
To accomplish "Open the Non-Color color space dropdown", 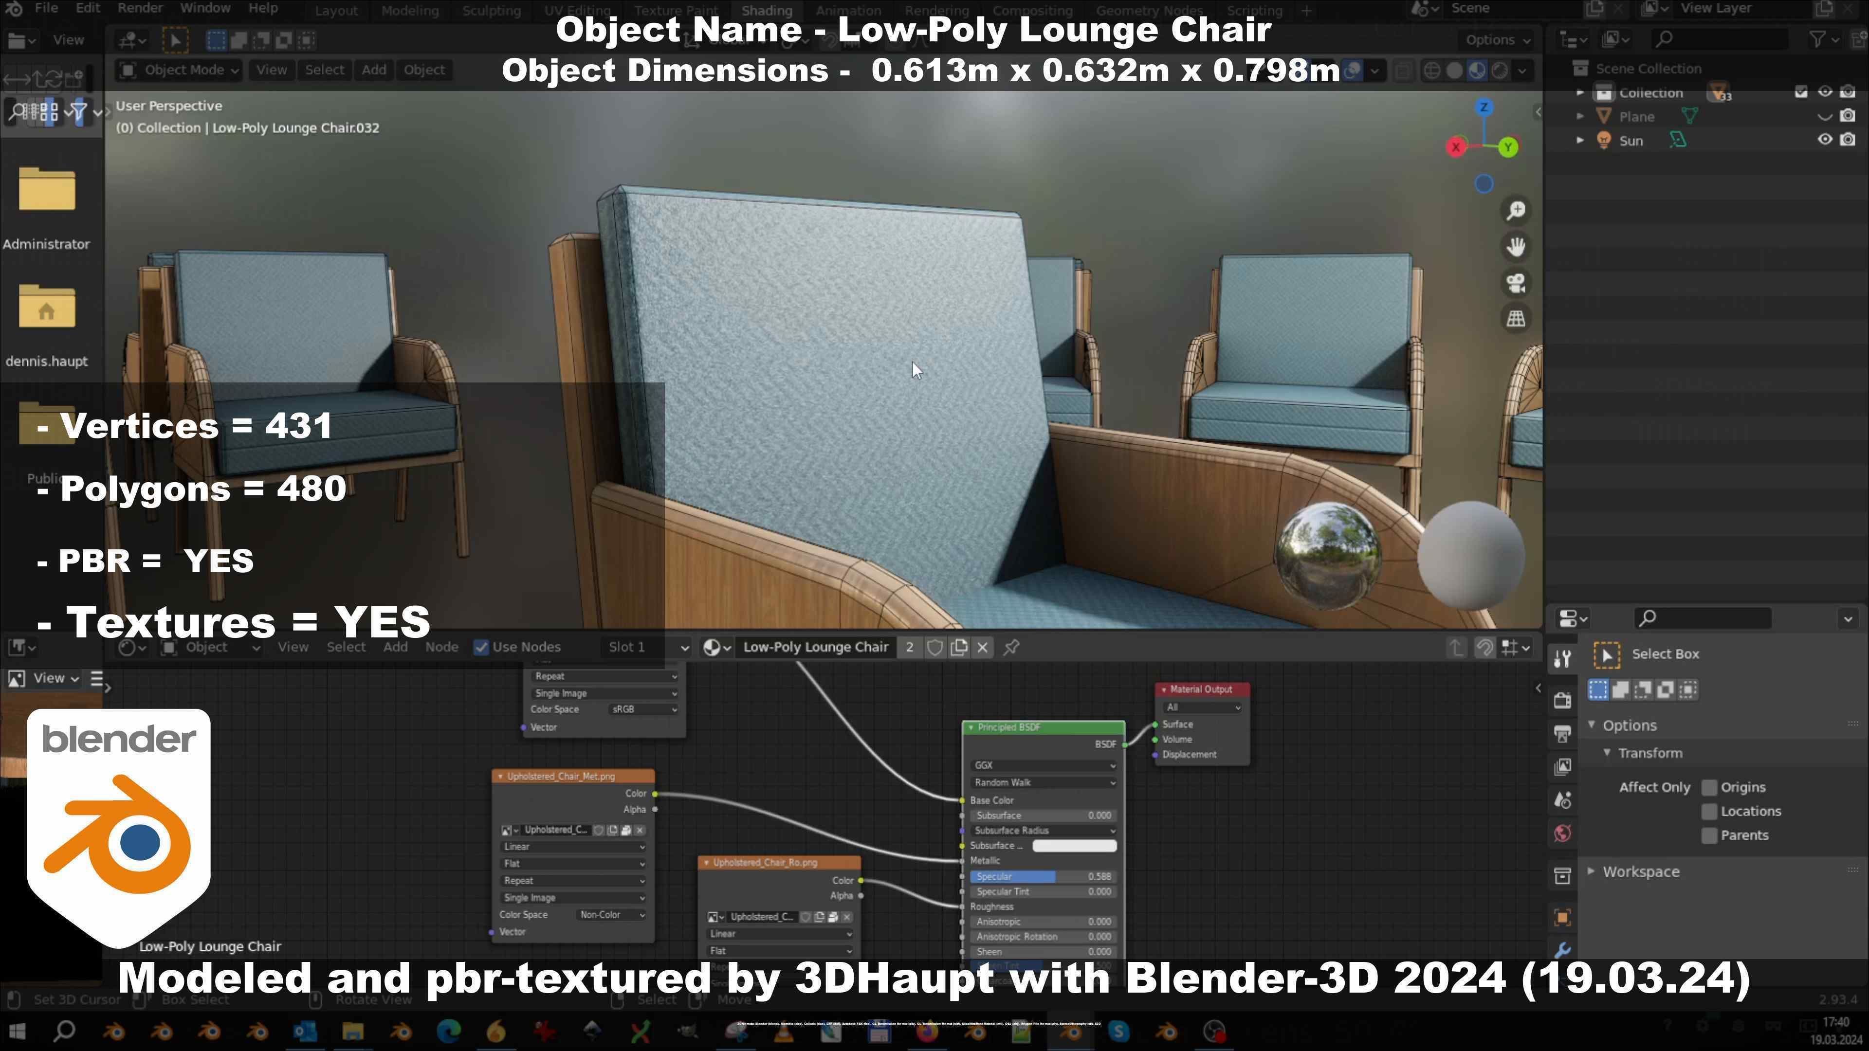I will [611, 915].
